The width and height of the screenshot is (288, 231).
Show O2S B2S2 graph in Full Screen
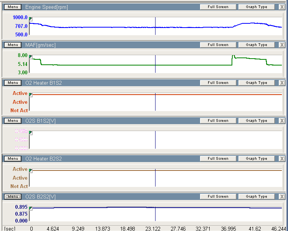[218, 197]
